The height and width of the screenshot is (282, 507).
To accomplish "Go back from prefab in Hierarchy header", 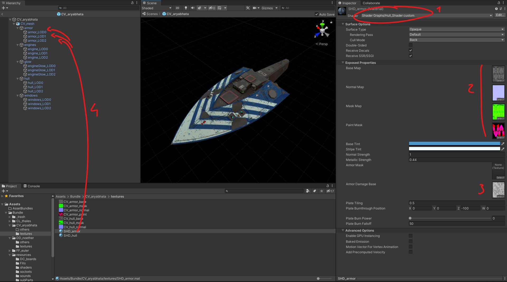I will (2, 14).
